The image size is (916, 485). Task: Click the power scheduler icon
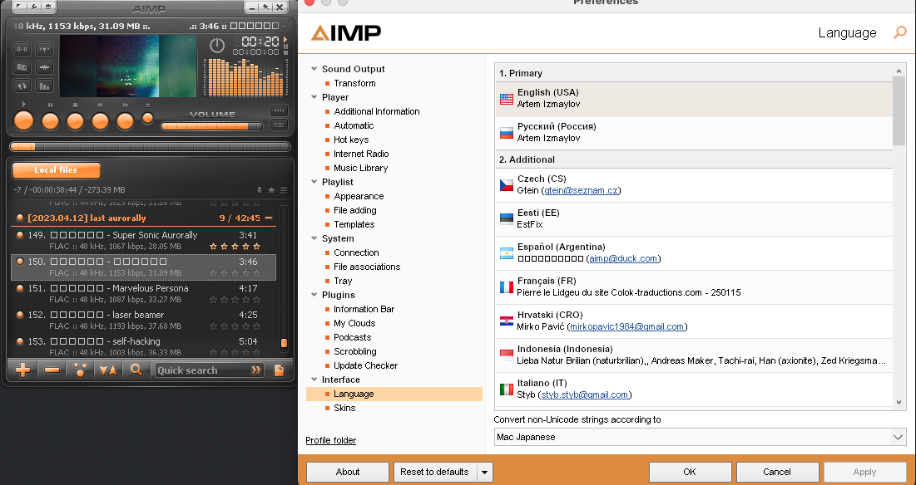click(x=217, y=46)
